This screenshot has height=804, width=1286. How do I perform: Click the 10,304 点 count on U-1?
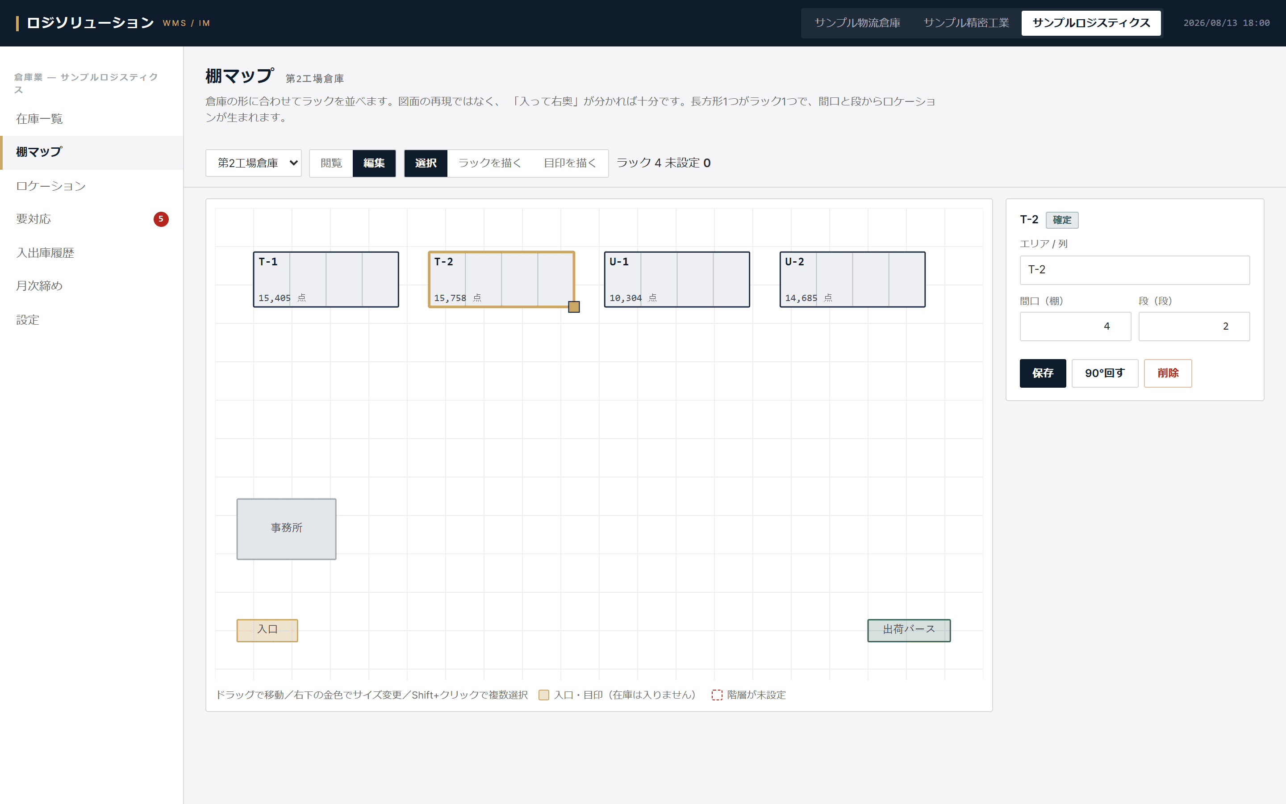(633, 298)
